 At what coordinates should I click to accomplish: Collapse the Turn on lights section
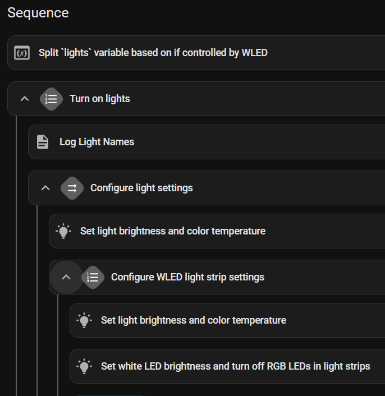[x=24, y=99]
